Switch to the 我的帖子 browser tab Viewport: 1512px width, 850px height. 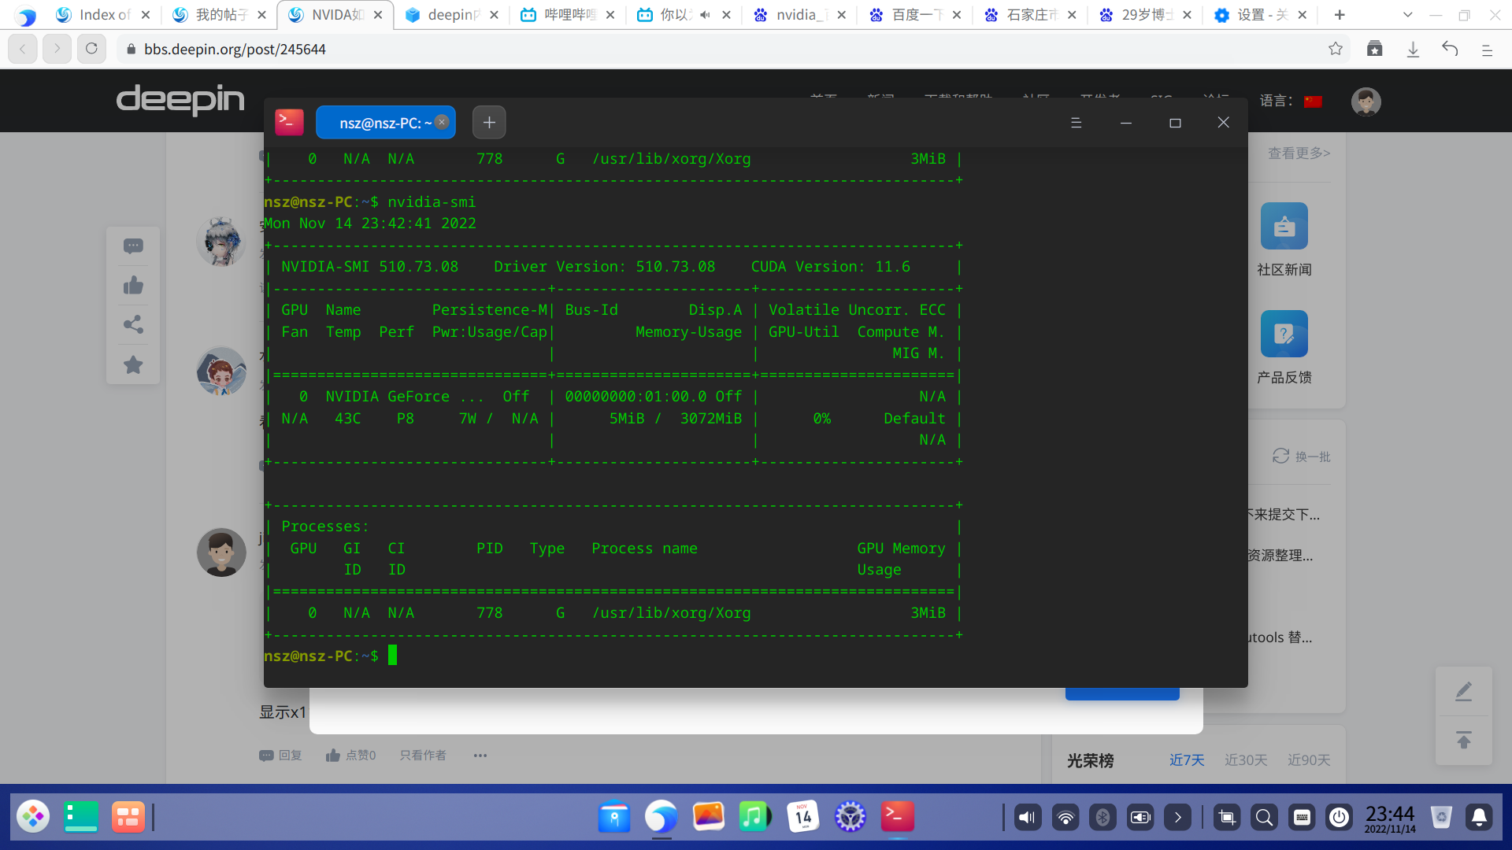click(x=220, y=15)
